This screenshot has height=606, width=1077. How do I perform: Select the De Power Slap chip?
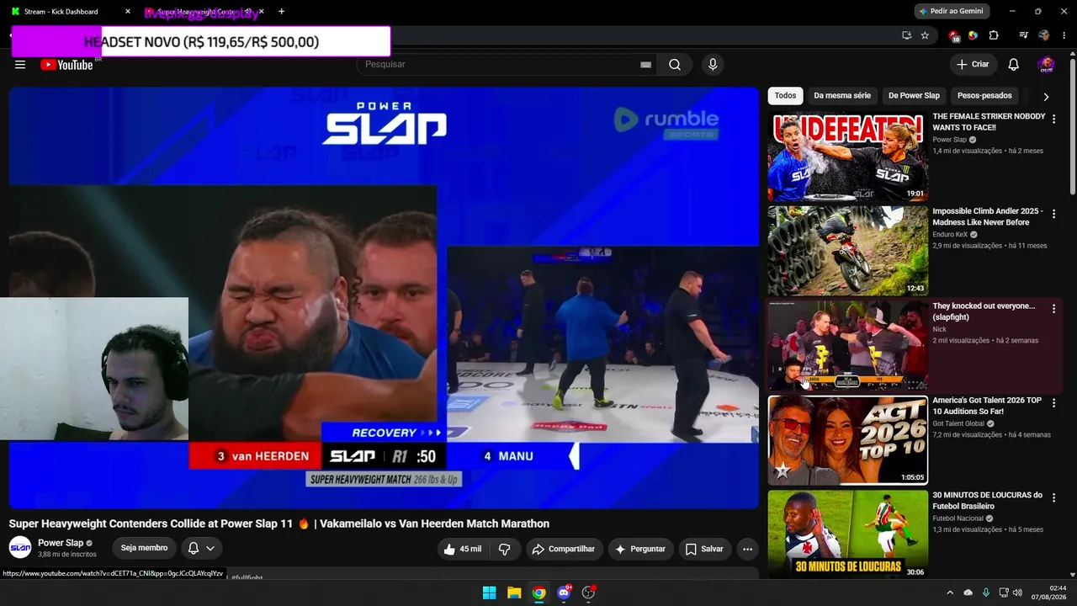coord(914,96)
